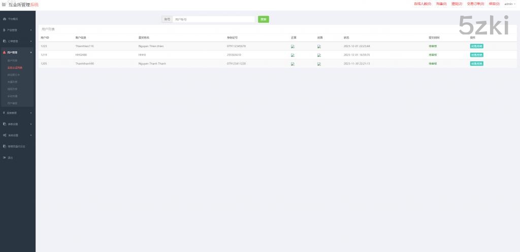This screenshot has height=252, width=520.
Task: Click the user account search input field
Action: click(213, 19)
